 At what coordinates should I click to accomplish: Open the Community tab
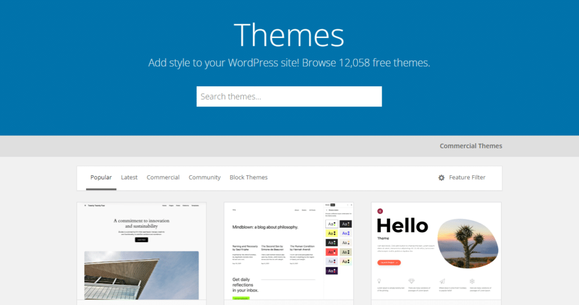pyautogui.click(x=205, y=177)
